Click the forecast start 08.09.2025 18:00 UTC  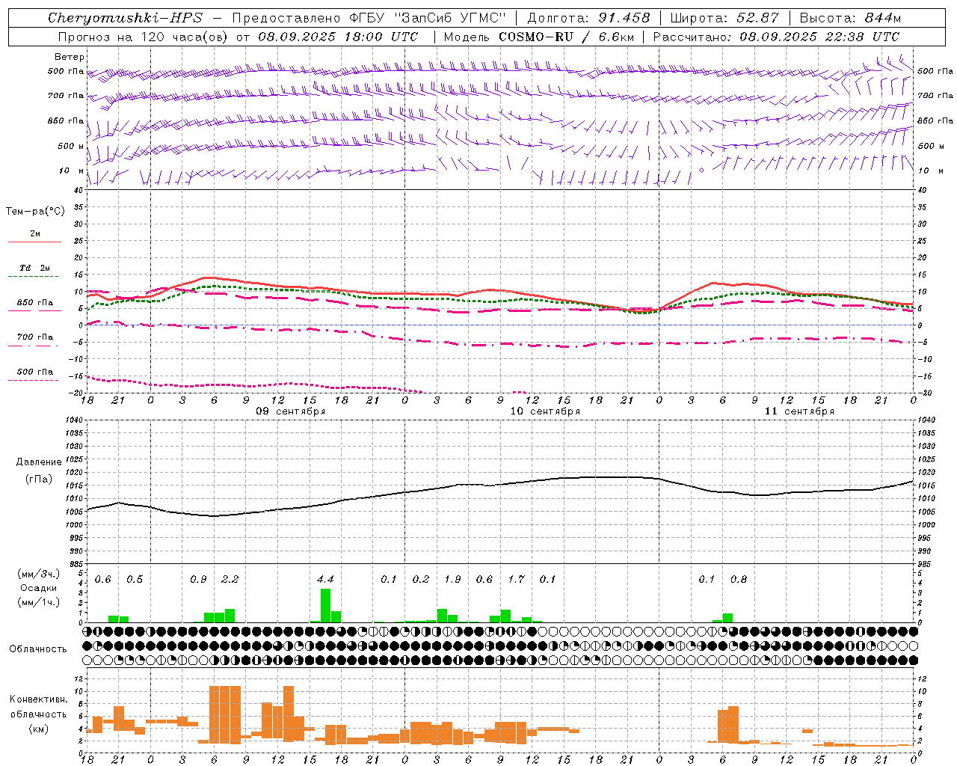(x=339, y=37)
